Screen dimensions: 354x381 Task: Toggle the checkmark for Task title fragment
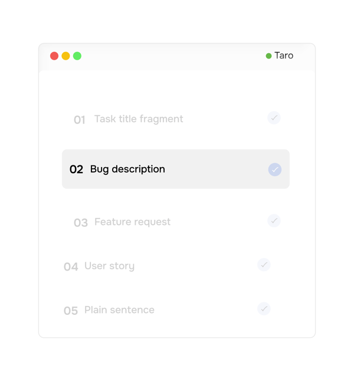click(x=274, y=118)
